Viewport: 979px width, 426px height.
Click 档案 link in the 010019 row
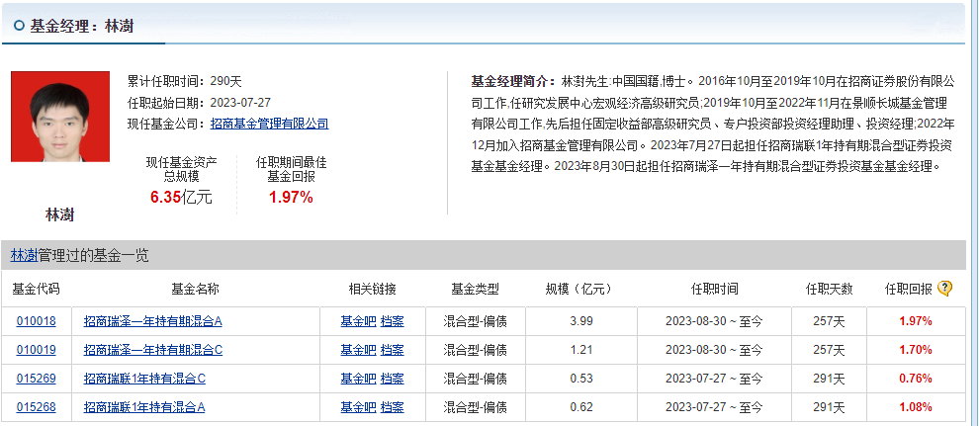393,351
